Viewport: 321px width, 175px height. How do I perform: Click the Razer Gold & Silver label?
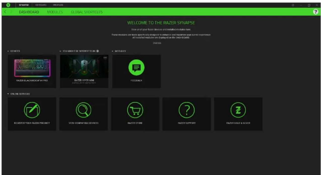(238, 123)
